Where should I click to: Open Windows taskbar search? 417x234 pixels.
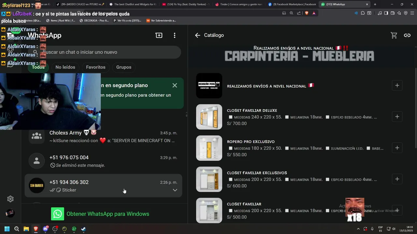pyautogui.click(x=17, y=229)
